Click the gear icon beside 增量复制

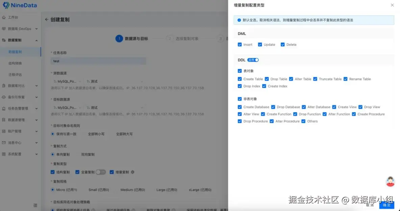[132, 172]
